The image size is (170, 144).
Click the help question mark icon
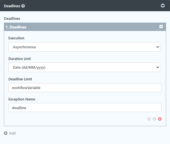[x=23, y=6]
